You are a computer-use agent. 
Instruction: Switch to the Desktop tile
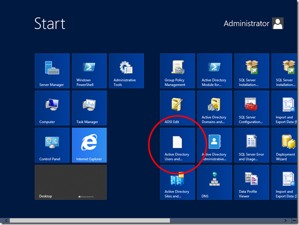(x=71, y=182)
